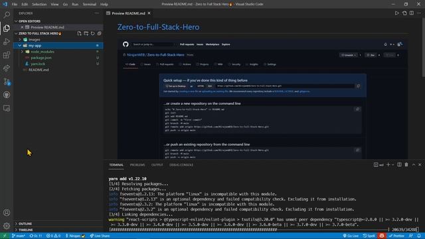
Task: Open the Edit menu
Action: coord(25,4)
